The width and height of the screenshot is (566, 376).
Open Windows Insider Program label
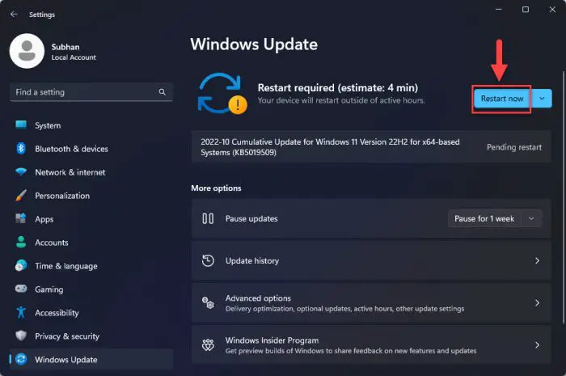(272, 340)
